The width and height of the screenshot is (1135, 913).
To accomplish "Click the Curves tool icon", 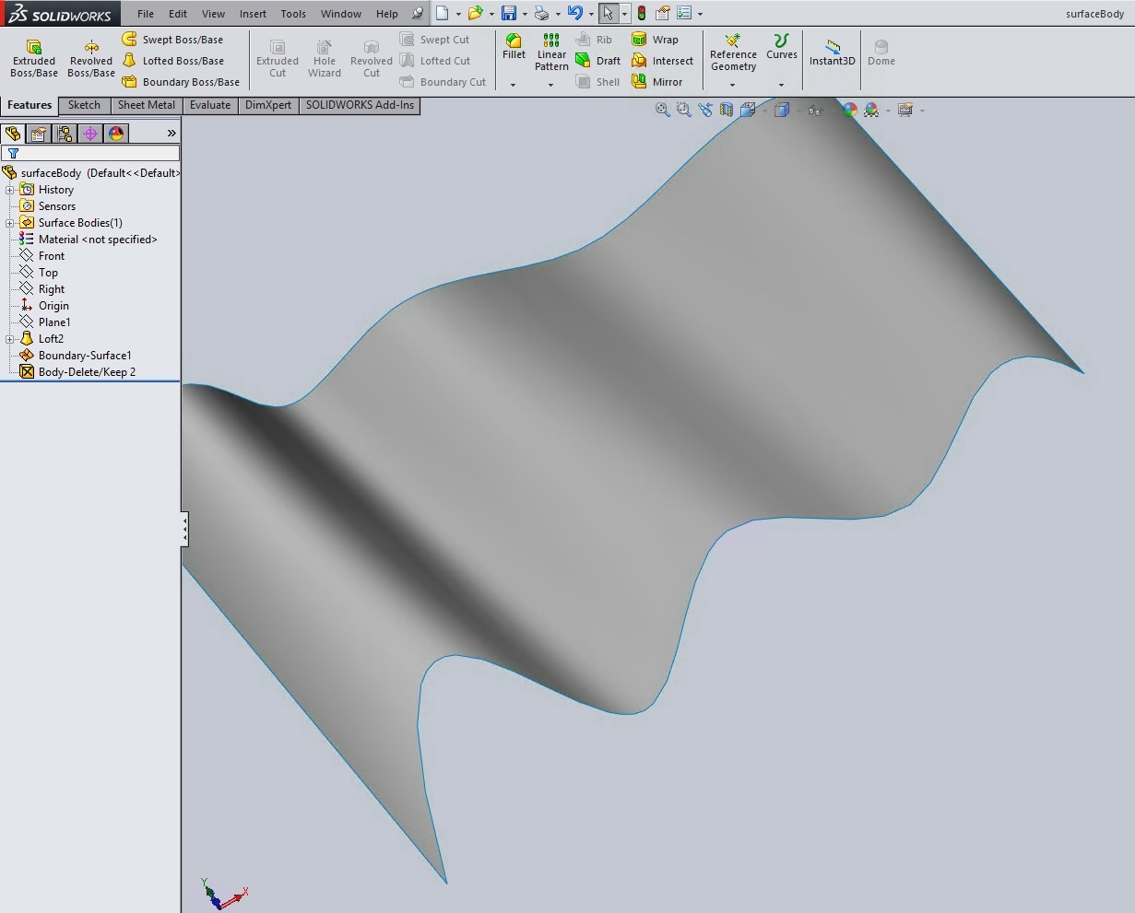I will [x=781, y=41].
